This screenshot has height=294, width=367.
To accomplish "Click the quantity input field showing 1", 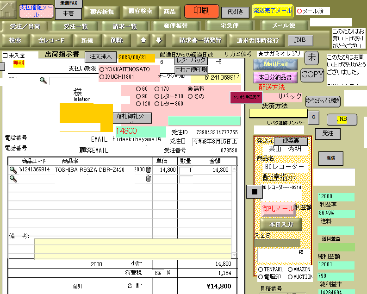I will point(186,170).
